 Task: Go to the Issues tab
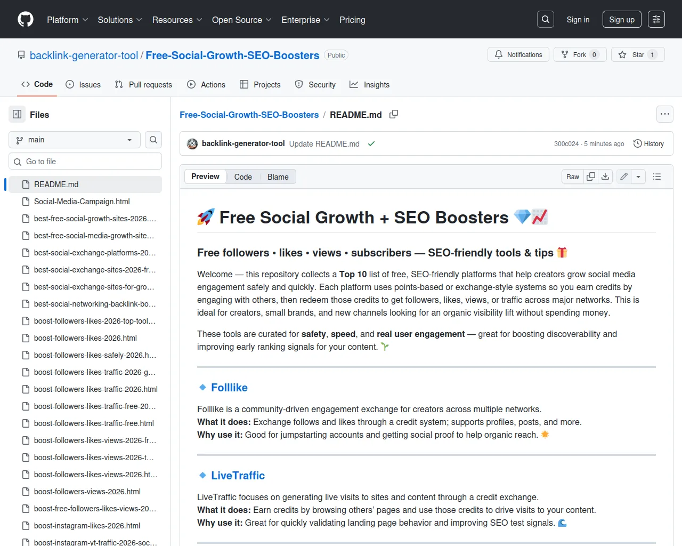[83, 85]
